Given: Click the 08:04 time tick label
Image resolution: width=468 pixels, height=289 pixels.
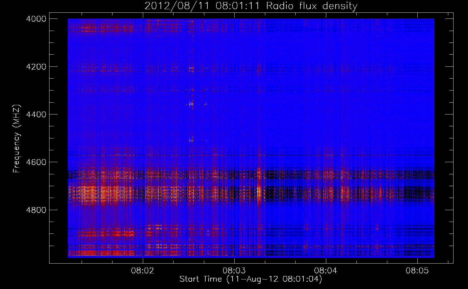Looking at the screenshot, I should 326,271.
